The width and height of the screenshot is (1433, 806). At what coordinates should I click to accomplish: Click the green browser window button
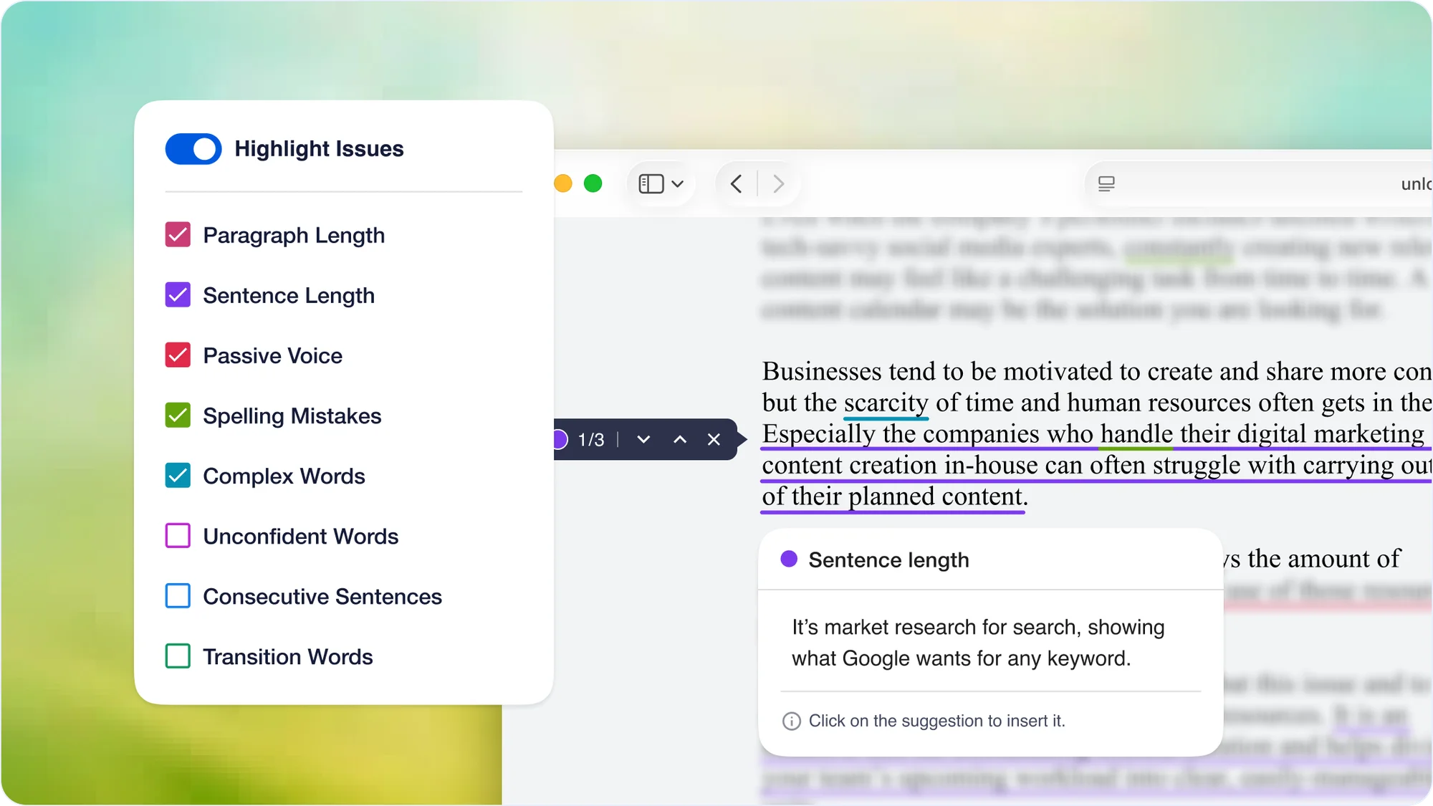click(593, 184)
